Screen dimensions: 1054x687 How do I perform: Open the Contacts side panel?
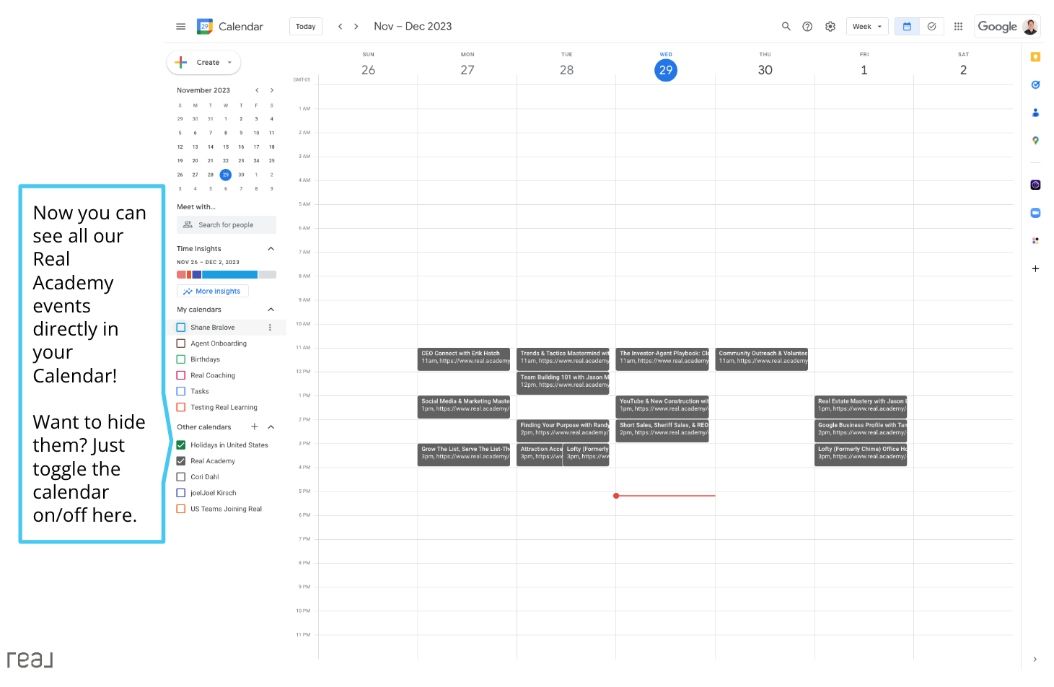[1035, 113]
